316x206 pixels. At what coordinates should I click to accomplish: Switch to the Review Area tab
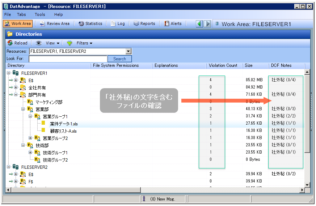[55, 23]
